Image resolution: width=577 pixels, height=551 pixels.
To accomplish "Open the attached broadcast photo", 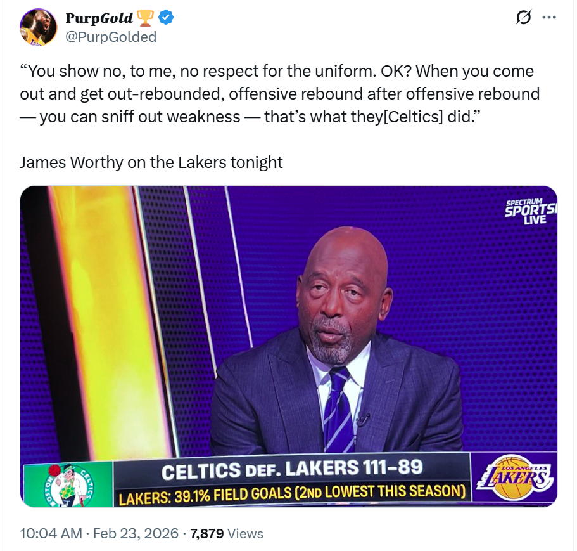I will pyautogui.click(x=289, y=346).
